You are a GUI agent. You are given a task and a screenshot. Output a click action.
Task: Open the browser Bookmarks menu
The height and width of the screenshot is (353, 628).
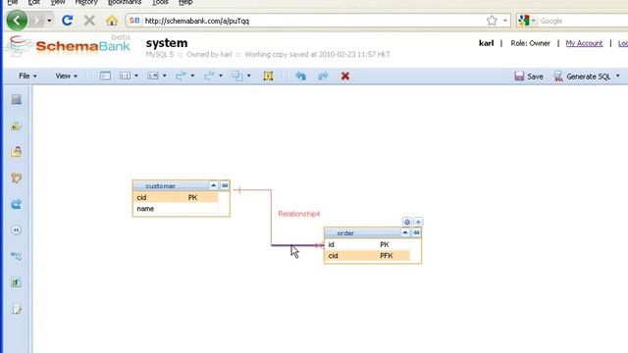pyautogui.click(x=125, y=2)
